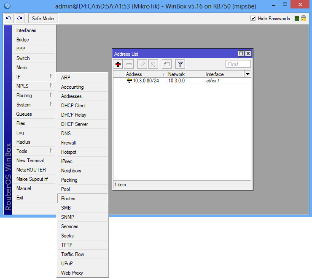
Task: Open Web Proxy from IP submenu
Action: click(83, 273)
